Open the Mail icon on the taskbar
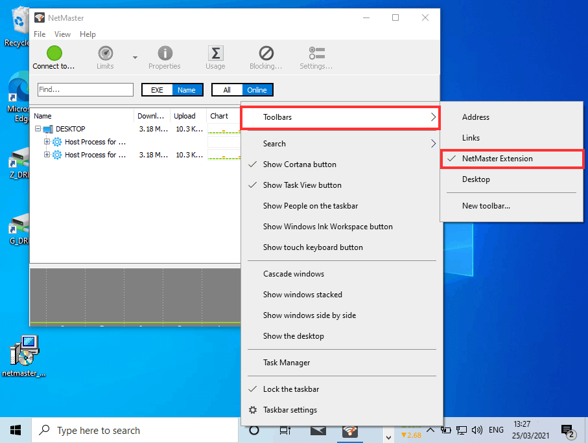Screen dimensions: 588x443 pos(318,431)
